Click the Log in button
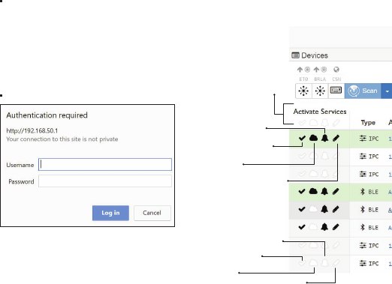This screenshot has width=392, height=284. click(110, 213)
